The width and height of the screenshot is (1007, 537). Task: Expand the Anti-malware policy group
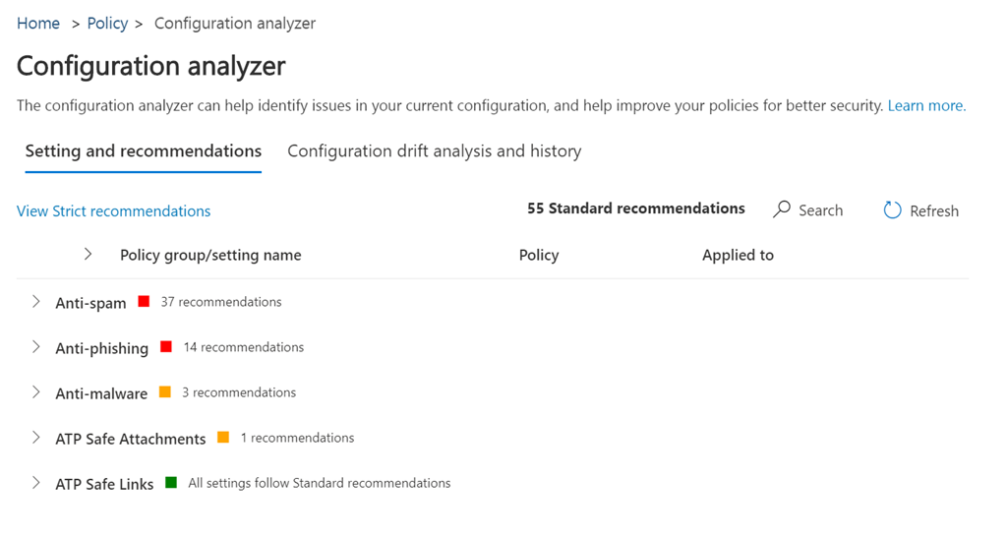pos(36,392)
